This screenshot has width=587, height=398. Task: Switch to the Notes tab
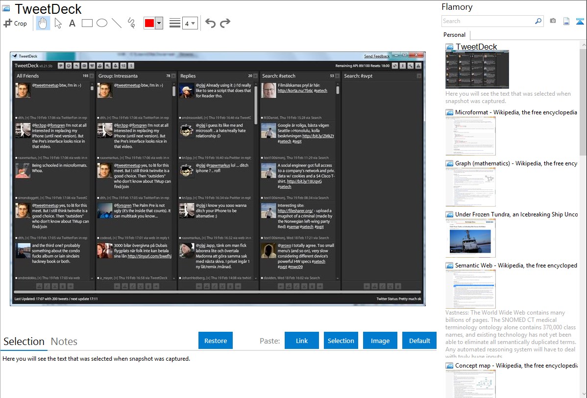point(64,342)
